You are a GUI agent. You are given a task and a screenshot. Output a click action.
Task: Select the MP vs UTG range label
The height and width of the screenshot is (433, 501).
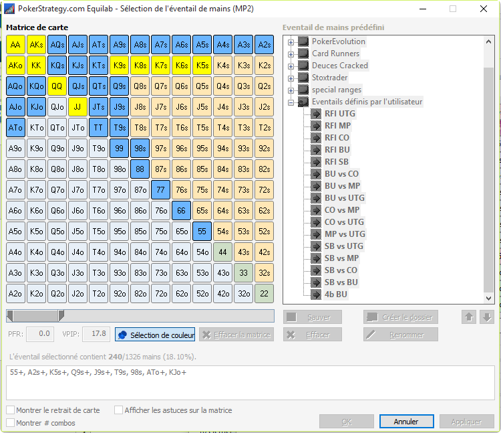345,234
